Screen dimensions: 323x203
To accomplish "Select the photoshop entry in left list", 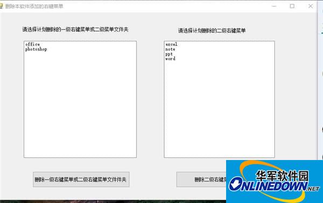I will coord(36,49).
